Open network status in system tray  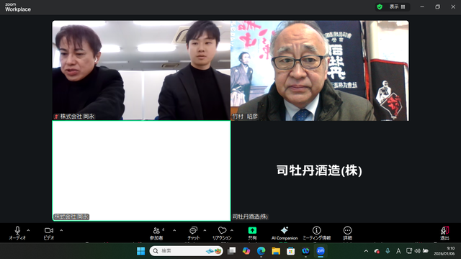tap(409, 251)
